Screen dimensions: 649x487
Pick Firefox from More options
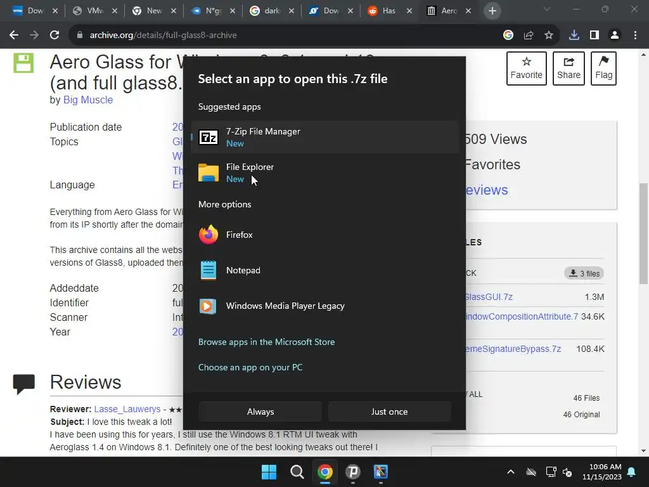325,235
